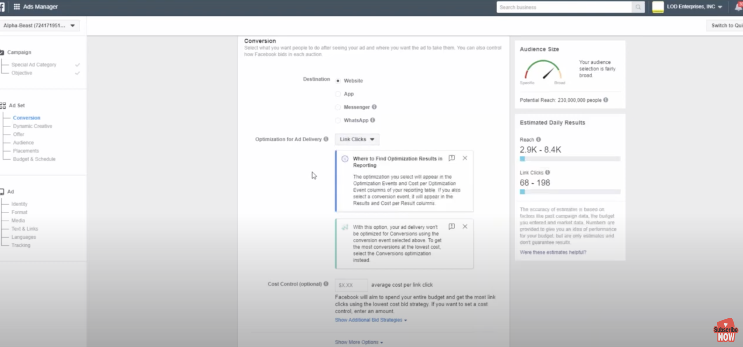
Task: Click the WhatsApp info icon
Action: point(372,120)
